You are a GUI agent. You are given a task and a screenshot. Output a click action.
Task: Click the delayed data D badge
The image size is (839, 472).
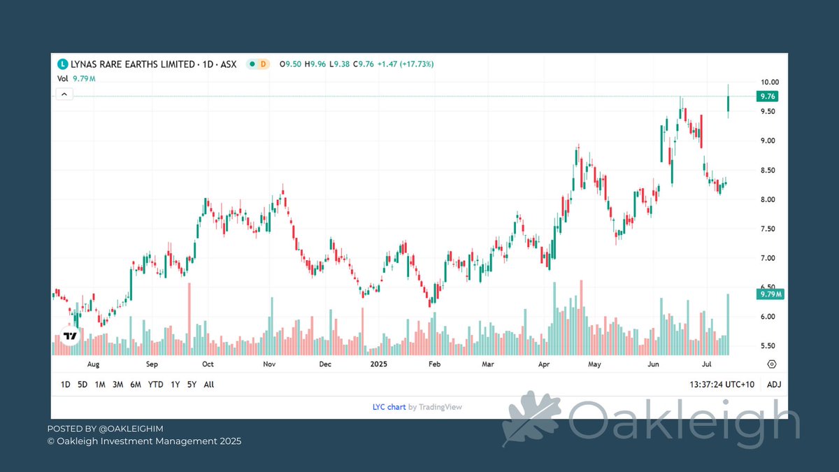[264, 64]
